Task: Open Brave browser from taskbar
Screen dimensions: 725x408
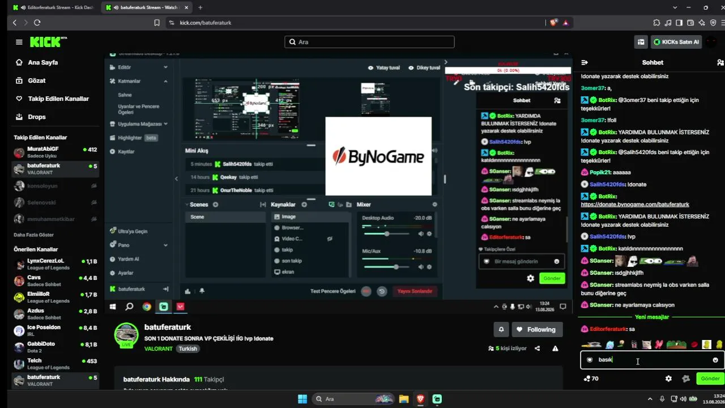Action: click(x=420, y=399)
